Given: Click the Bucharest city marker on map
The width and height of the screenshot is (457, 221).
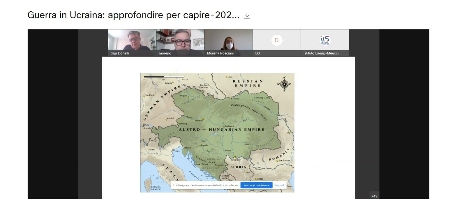Looking at the screenshot, I should pos(277,161).
